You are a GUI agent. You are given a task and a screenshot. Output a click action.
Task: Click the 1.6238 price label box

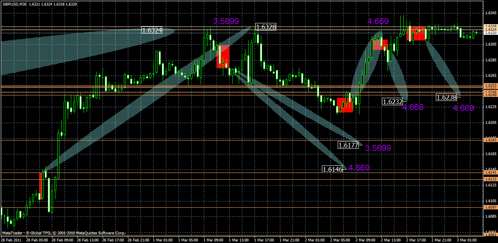(x=447, y=97)
